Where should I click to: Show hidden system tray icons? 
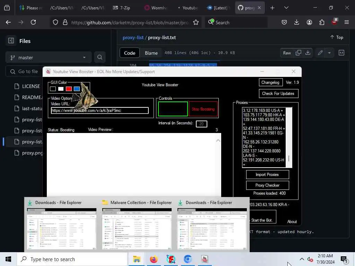(302, 259)
